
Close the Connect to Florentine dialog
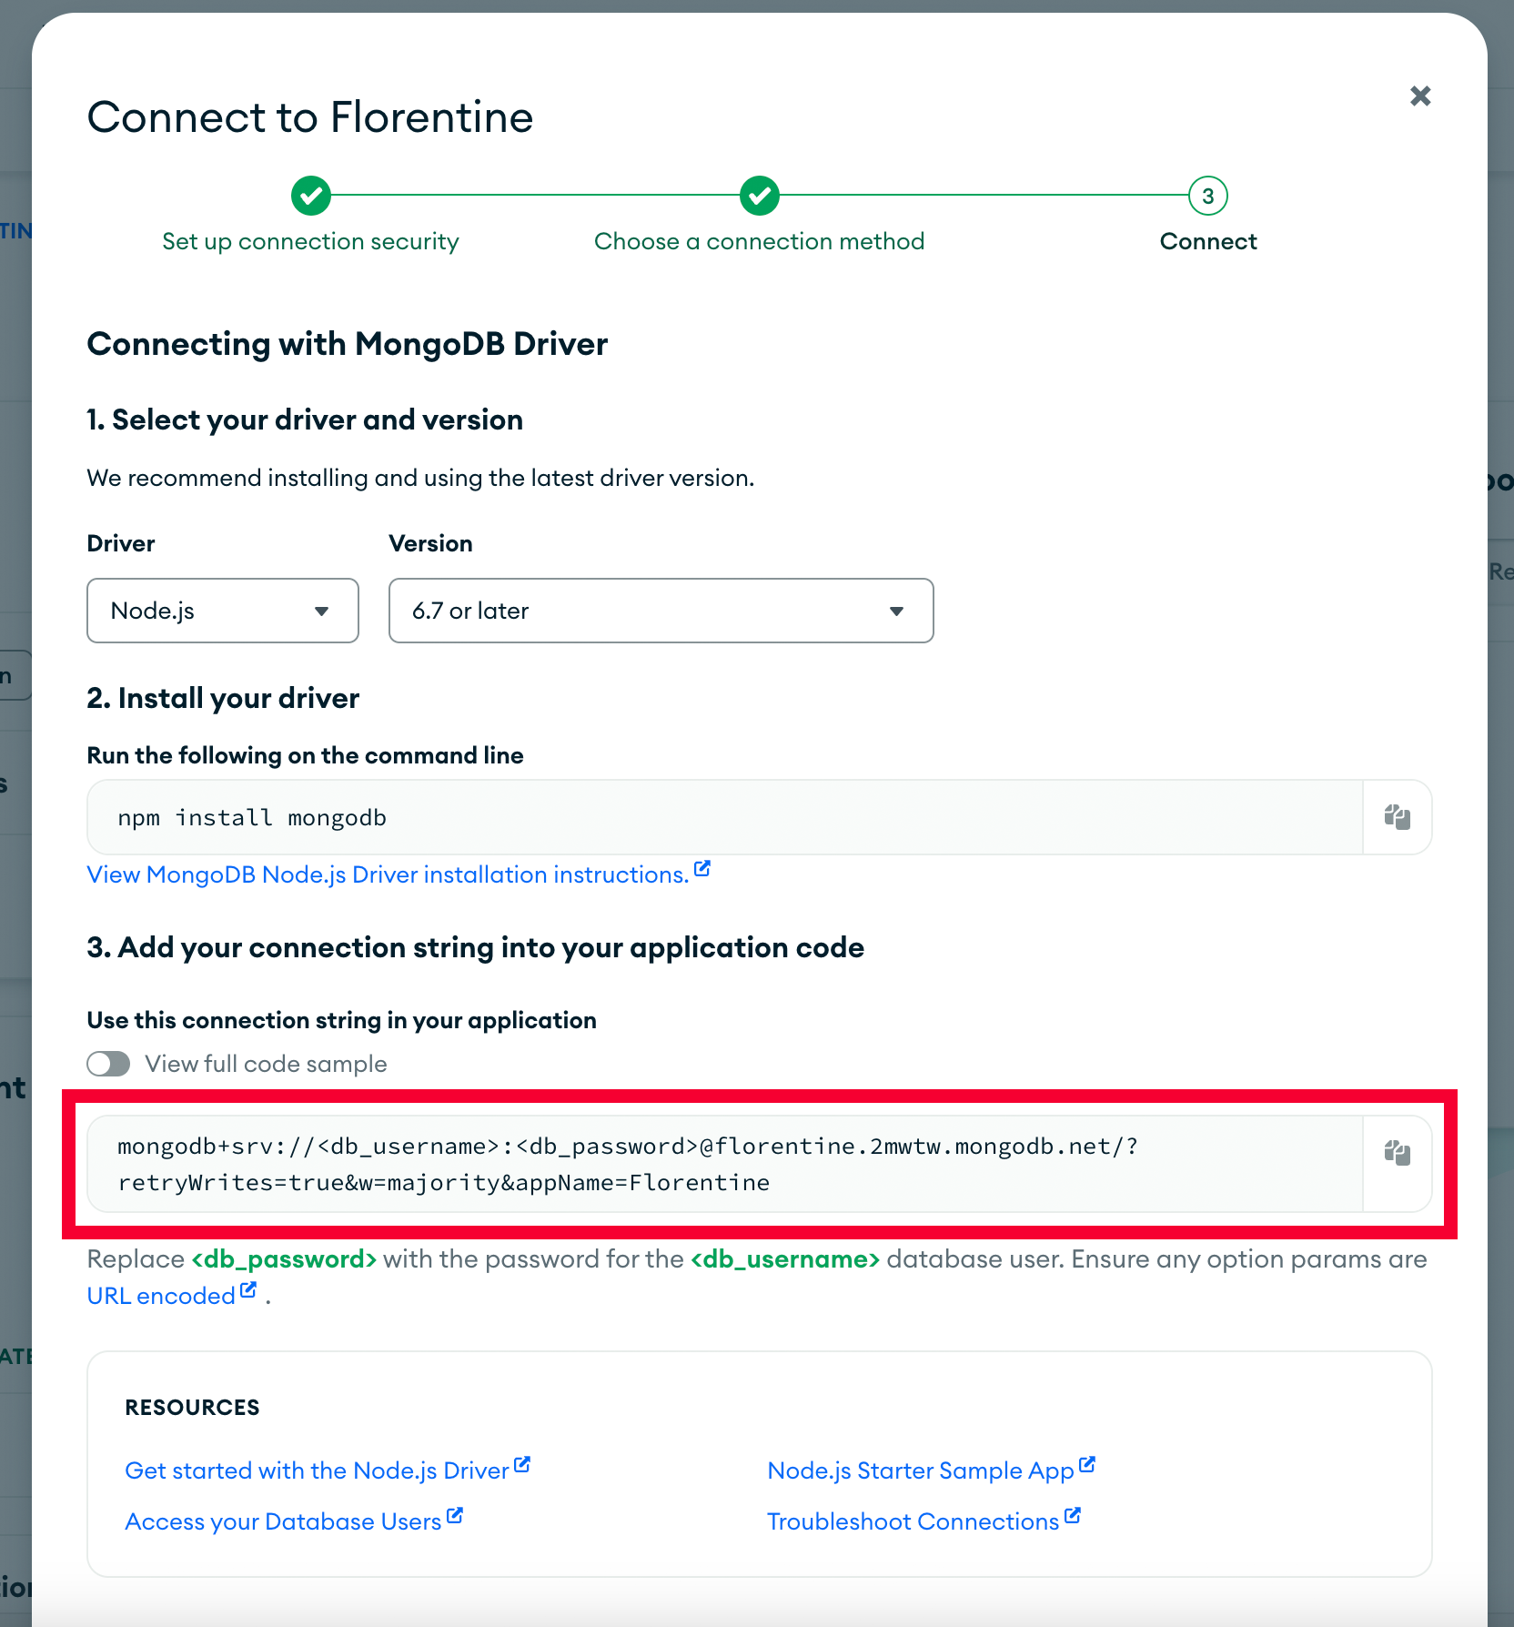pos(1420,96)
